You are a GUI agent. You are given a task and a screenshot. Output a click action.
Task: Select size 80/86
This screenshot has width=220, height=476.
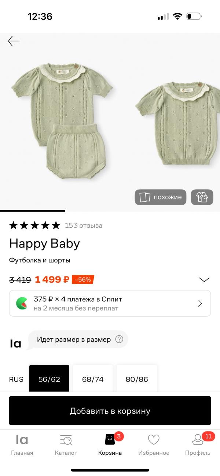coord(137,379)
